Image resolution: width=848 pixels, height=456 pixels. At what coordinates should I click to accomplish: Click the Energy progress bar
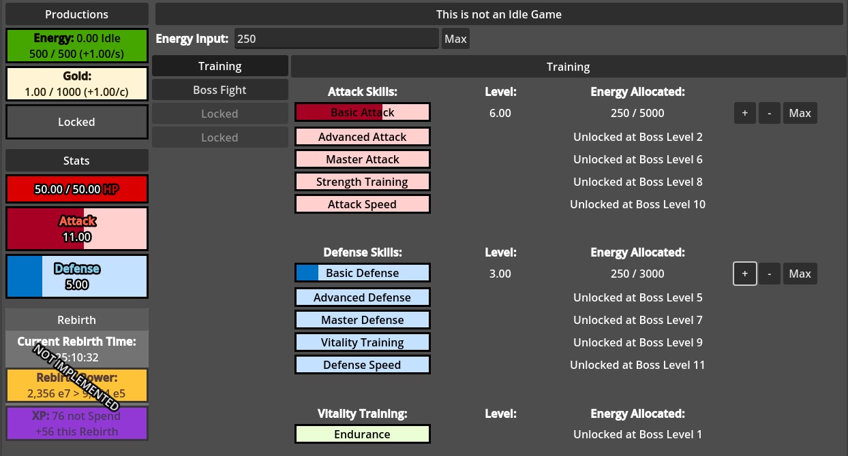76,45
